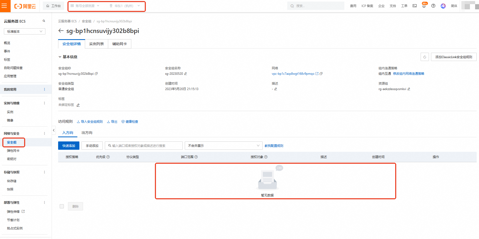The height and width of the screenshot is (239, 479).
Task: Edit the resource group rg-aekzdexsqvsmkvi
Action: pyautogui.click(x=409, y=89)
